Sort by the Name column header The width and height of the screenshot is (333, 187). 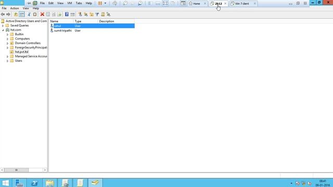[x=61, y=21]
